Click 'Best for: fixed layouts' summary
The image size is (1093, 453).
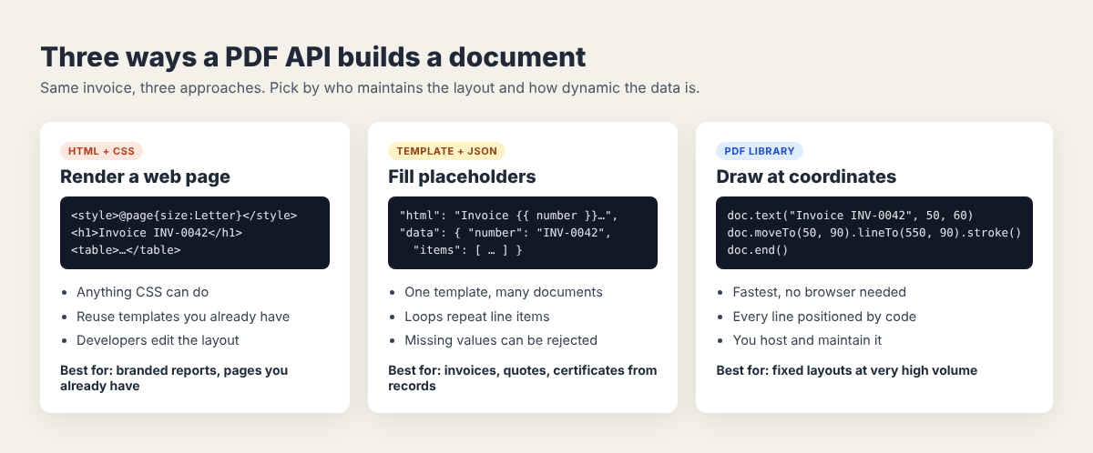point(846,371)
